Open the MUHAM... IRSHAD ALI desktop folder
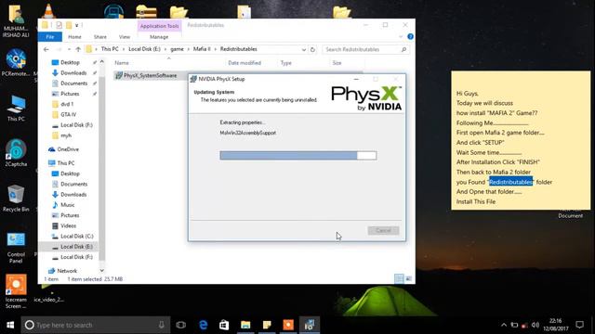Image resolution: width=595 pixels, height=334 pixels. pos(16,20)
